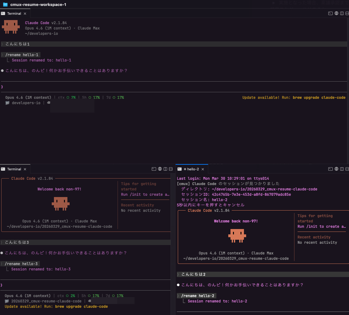Click the 20260329_cmux-resume-claude-code status bar icon
Screen dimensions: 349x315
pyautogui.click(x=7, y=301)
